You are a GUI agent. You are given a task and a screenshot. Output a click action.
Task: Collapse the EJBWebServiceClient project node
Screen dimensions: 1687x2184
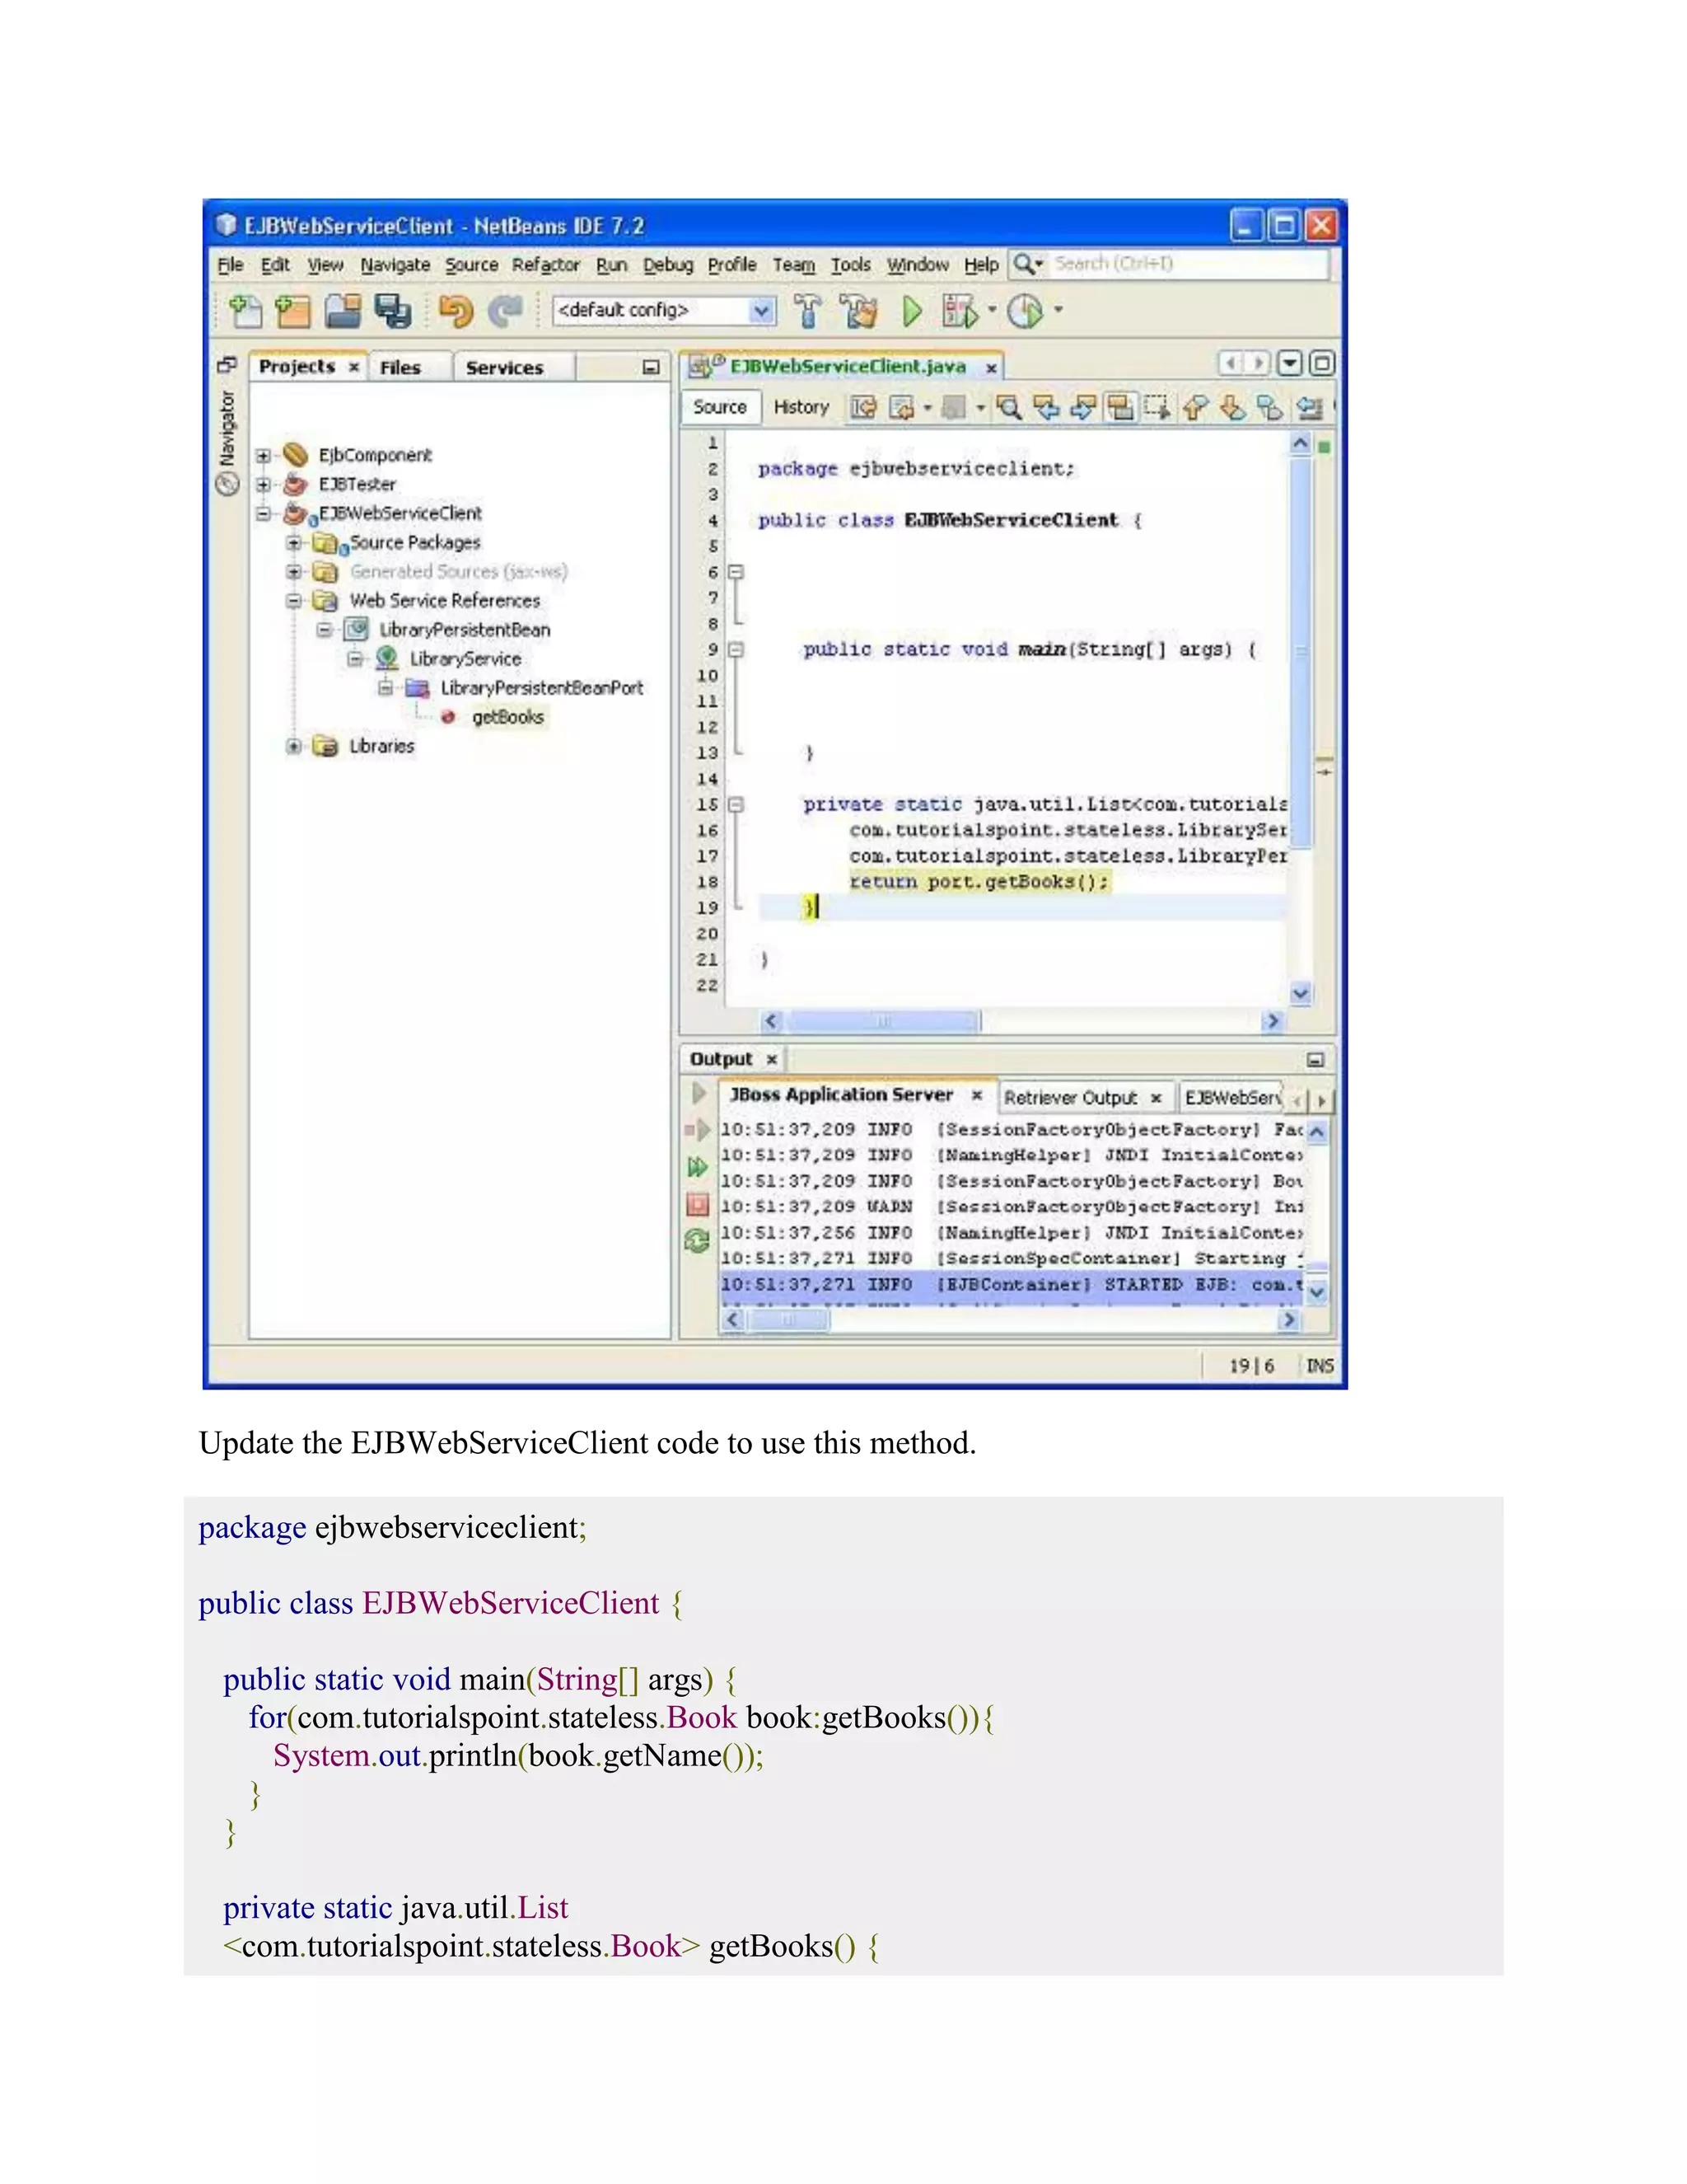pos(263,514)
